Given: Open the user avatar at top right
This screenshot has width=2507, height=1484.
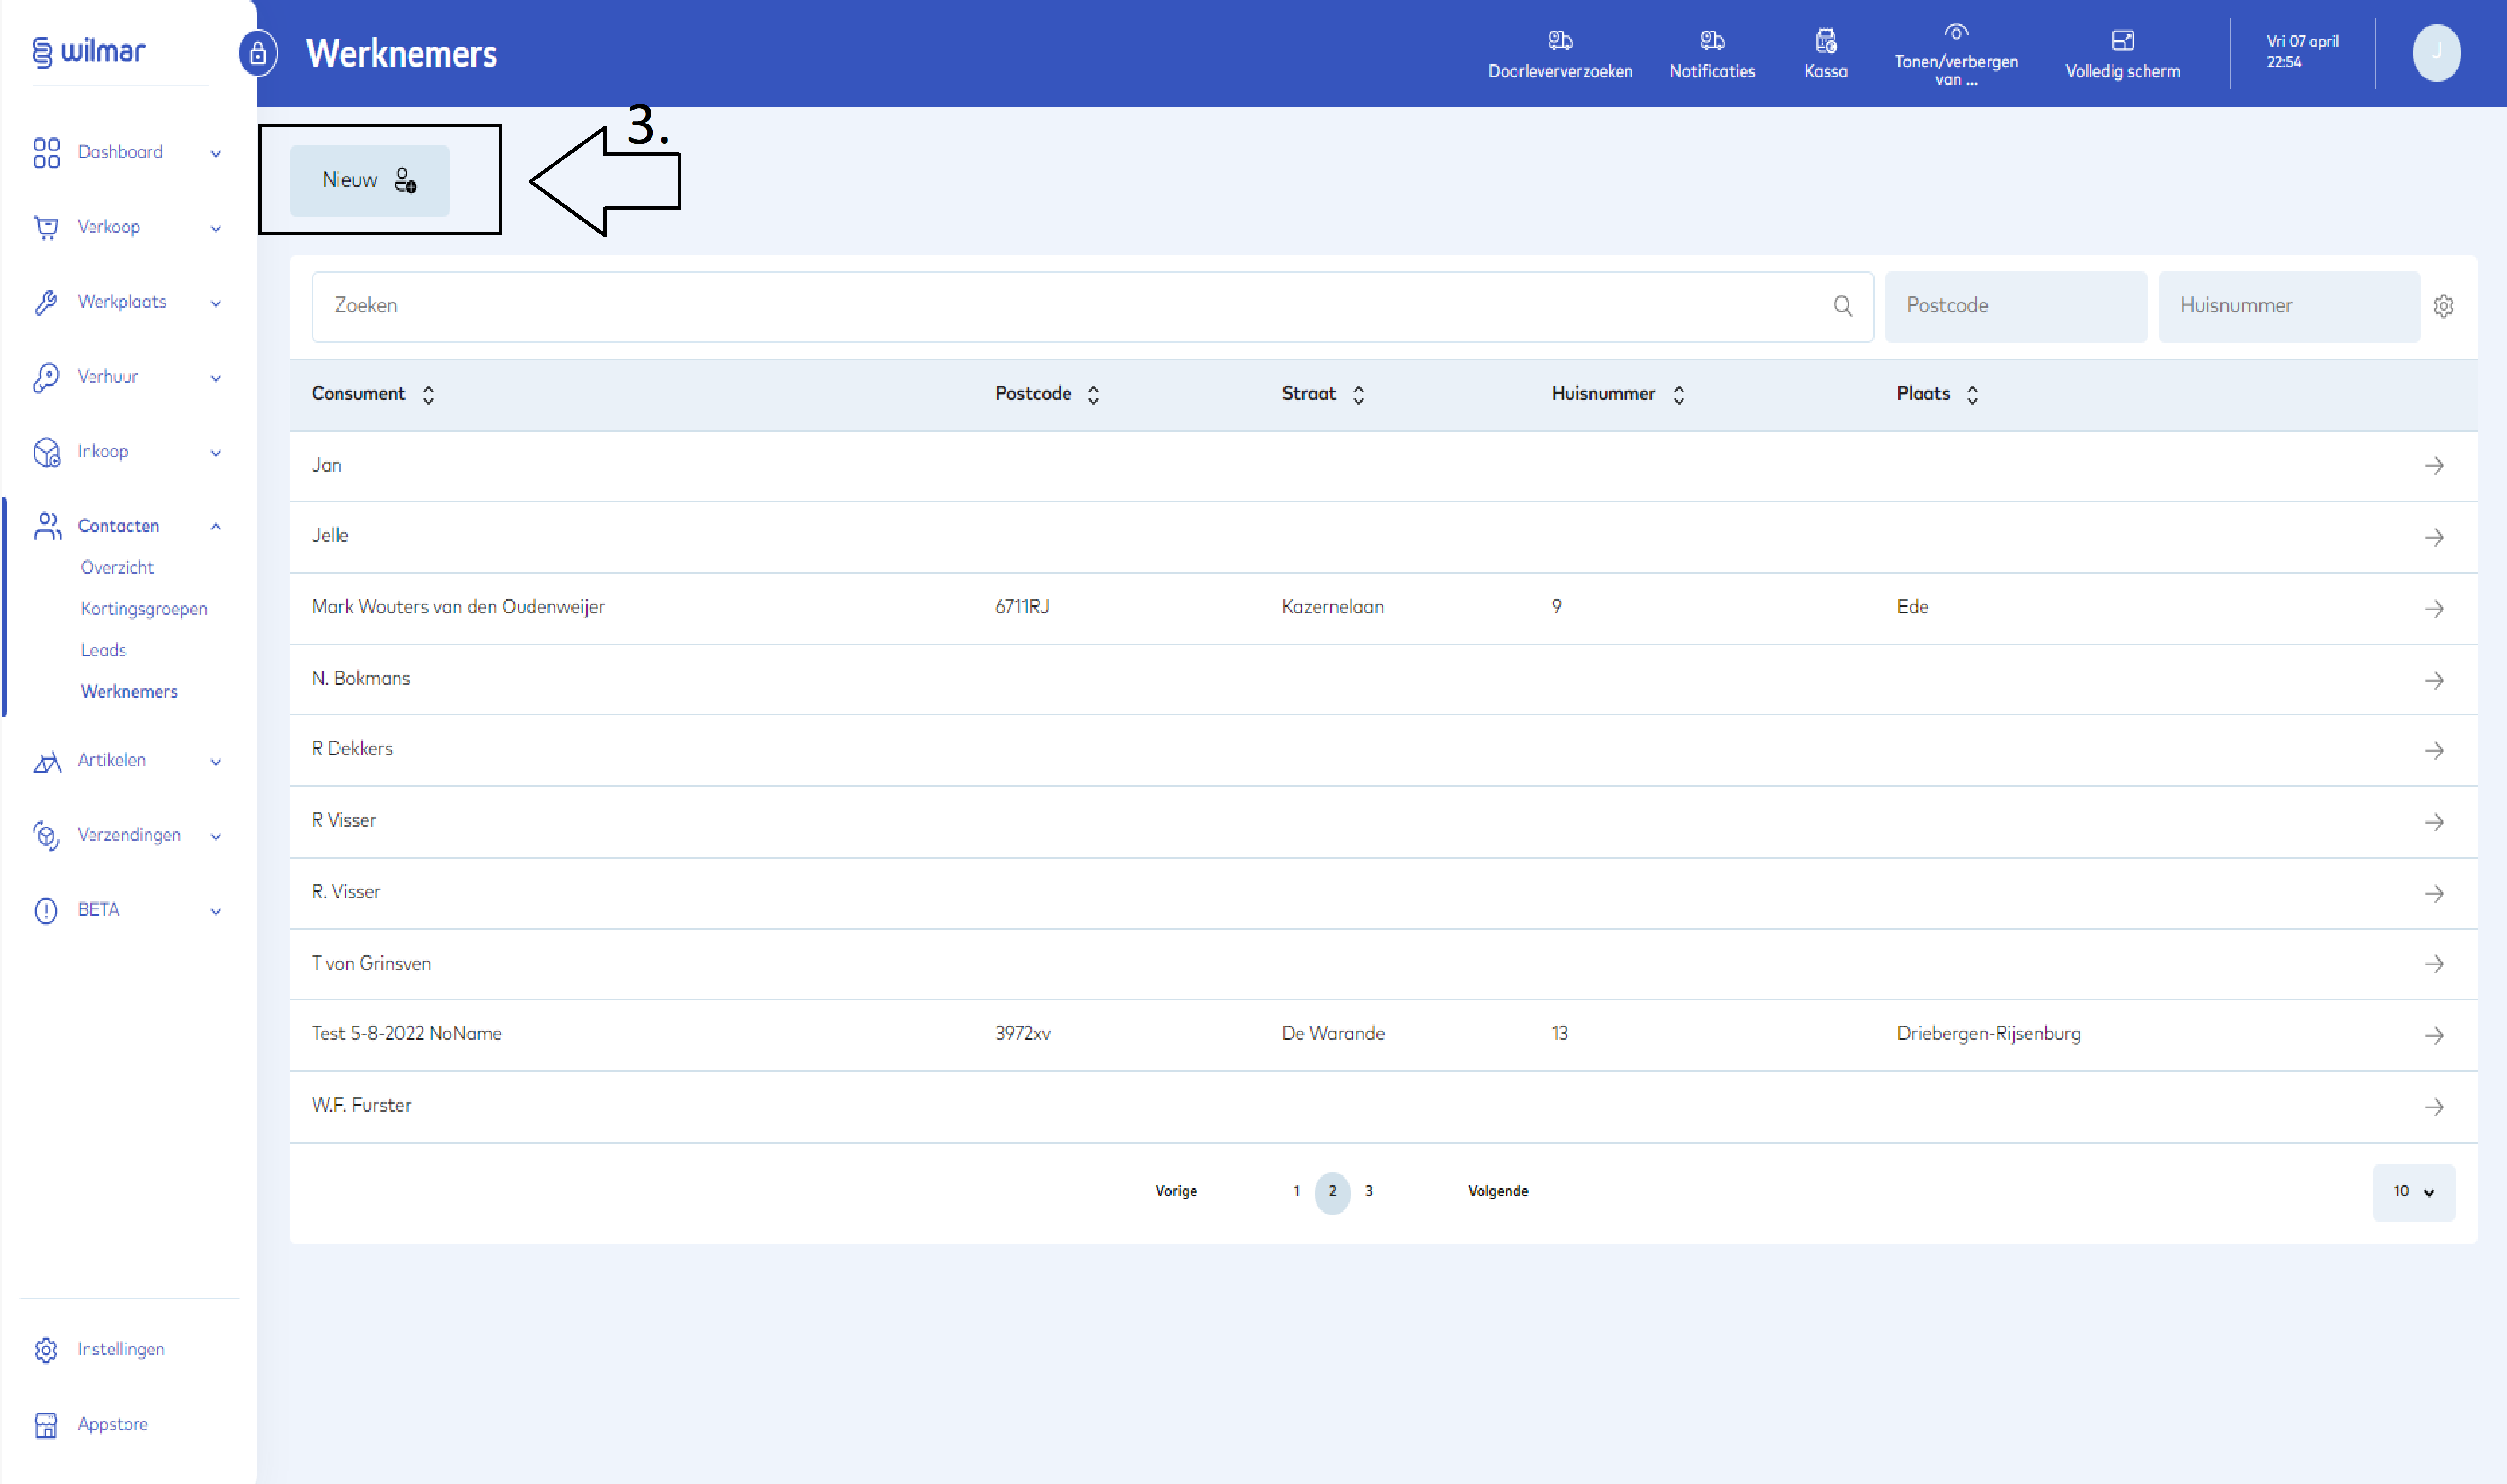Looking at the screenshot, I should tap(2435, 53).
